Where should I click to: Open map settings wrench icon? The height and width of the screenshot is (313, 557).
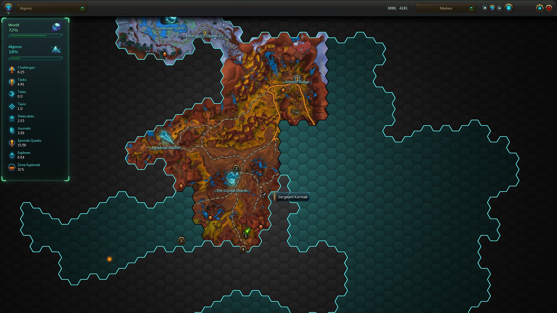click(539, 8)
